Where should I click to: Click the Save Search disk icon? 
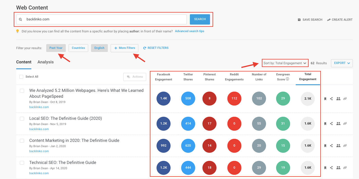(x=299, y=20)
